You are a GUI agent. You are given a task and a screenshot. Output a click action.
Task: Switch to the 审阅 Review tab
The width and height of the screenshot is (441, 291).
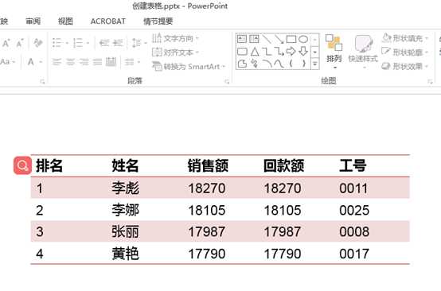[x=33, y=21]
